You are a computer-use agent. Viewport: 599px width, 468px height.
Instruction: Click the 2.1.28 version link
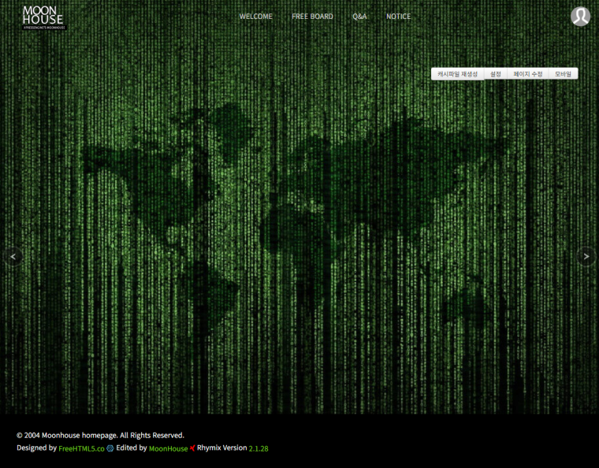point(259,448)
